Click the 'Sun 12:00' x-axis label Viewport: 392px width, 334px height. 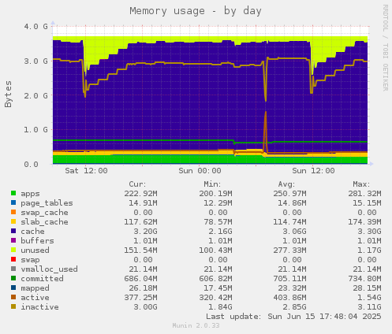pos(313,171)
